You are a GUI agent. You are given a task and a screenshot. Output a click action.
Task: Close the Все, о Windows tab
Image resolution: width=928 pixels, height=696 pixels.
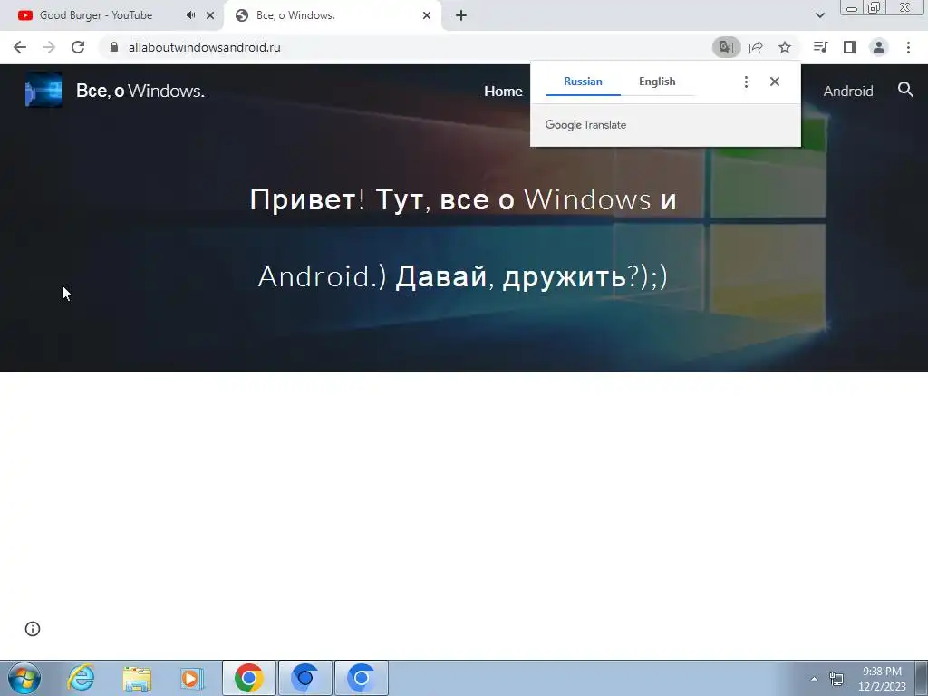[x=427, y=15]
